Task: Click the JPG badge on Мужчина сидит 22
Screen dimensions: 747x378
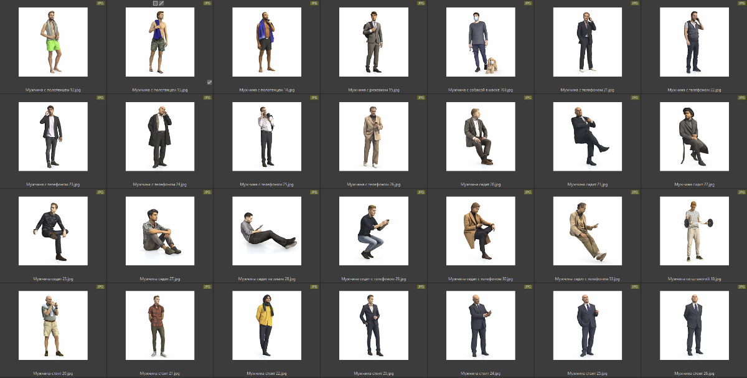Action: pos(741,98)
